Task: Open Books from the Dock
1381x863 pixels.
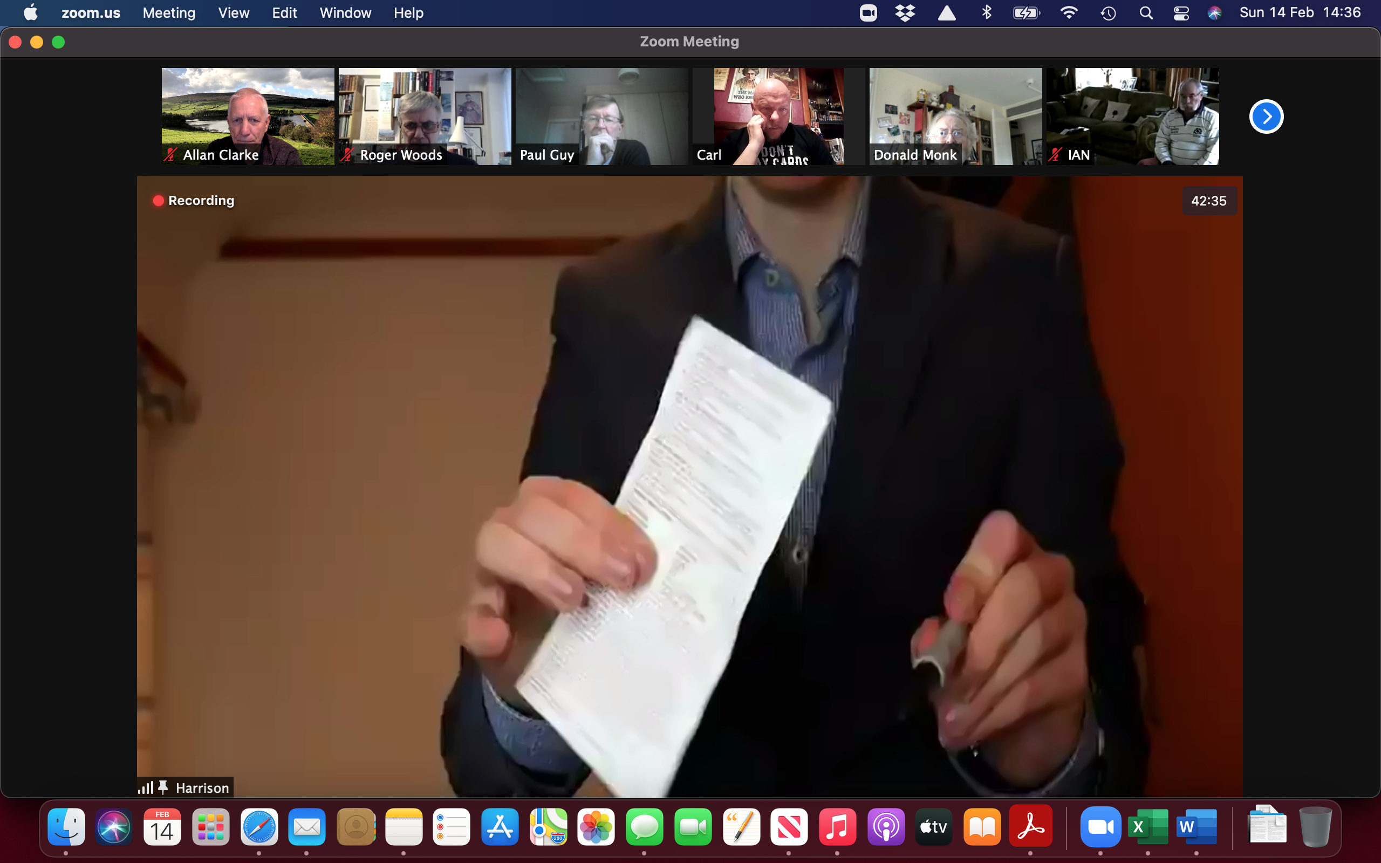Action: pyautogui.click(x=982, y=826)
